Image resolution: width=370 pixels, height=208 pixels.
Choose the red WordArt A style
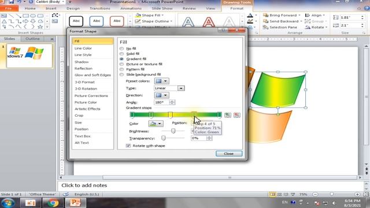coord(209,22)
